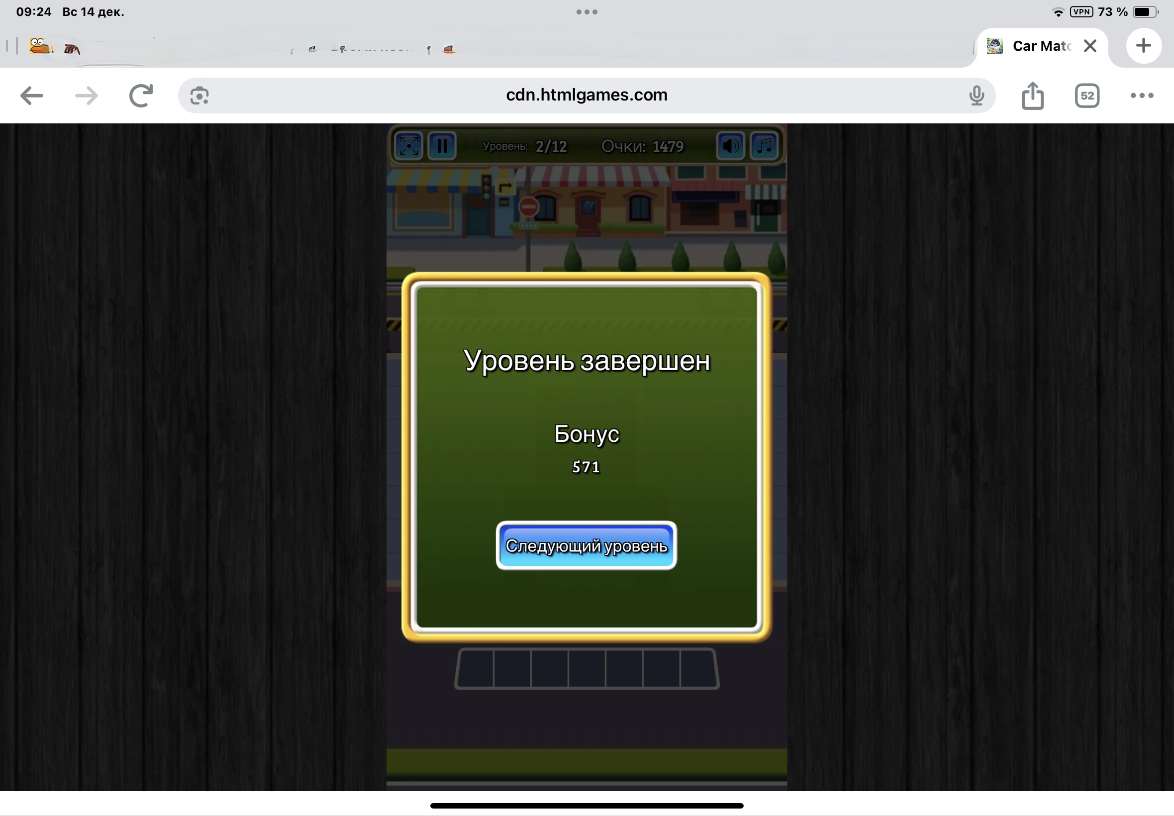The height and width of the screenshot is (816, 1174).
Task: Click the game fullscreen expand icon
Action: (408, 146)
